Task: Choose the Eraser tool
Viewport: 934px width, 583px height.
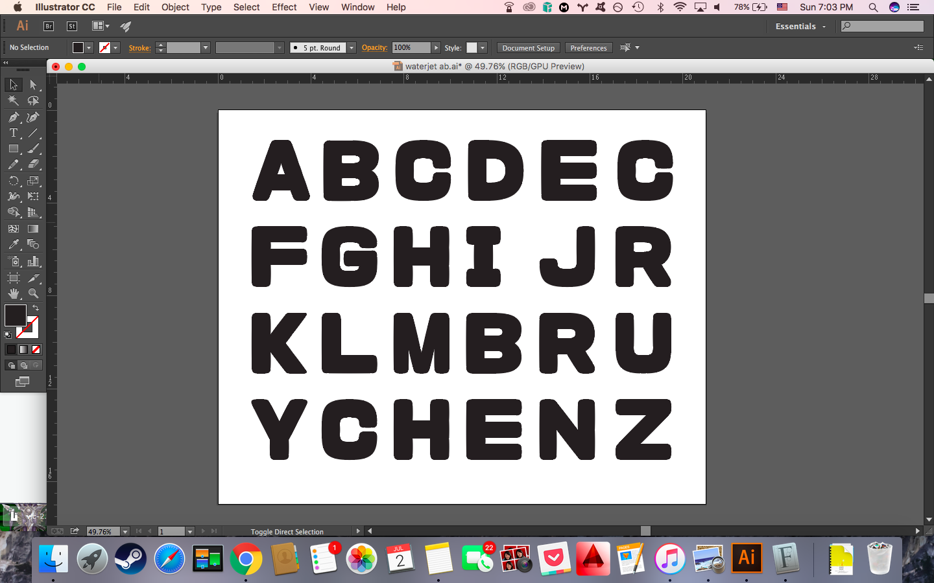Action: 33,165
